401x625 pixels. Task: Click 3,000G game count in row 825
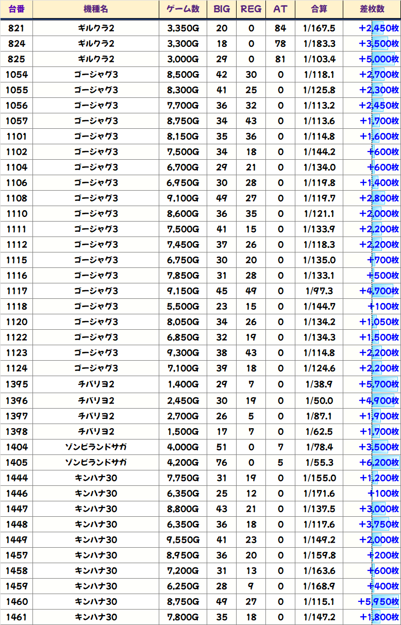183,59
